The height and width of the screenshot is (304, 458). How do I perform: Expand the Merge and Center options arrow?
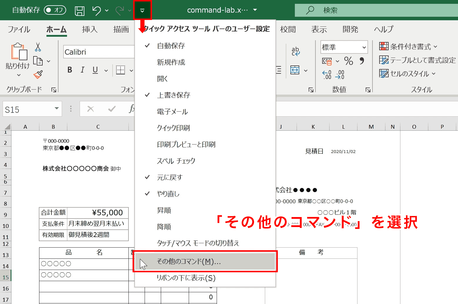pos(306,70)
